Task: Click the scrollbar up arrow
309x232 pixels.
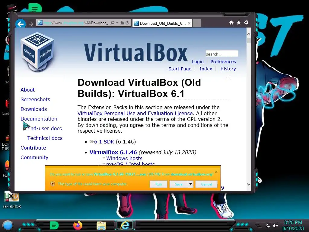Action: coord(249,34)
